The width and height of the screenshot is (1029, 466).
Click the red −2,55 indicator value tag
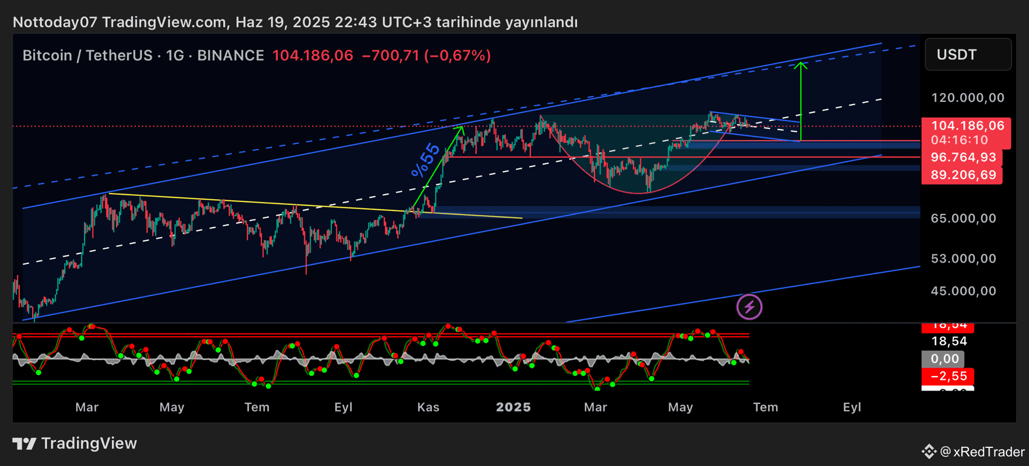948,376
